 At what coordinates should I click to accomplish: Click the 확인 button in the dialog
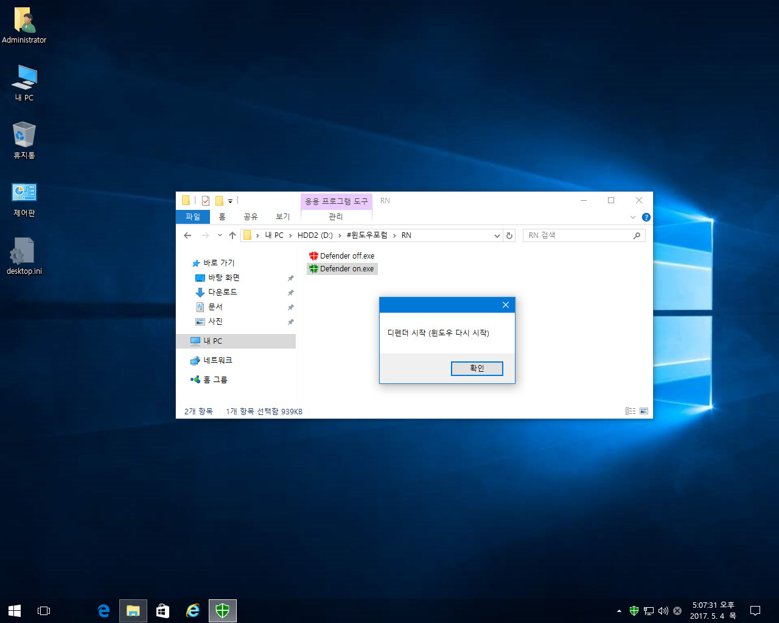(477, 369)
